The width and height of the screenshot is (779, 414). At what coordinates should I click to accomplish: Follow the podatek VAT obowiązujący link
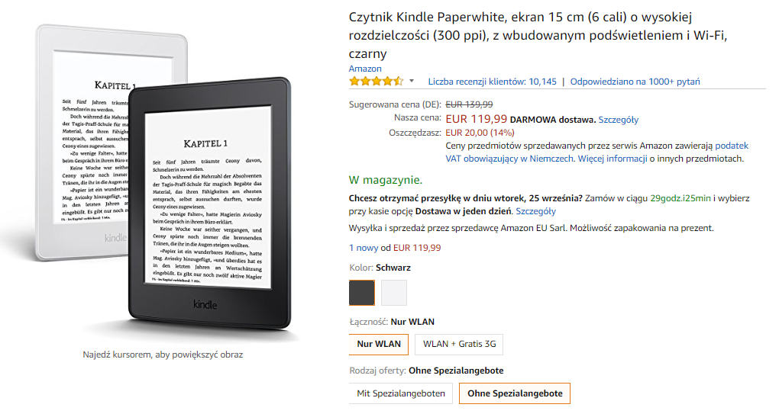coord(596,152)
